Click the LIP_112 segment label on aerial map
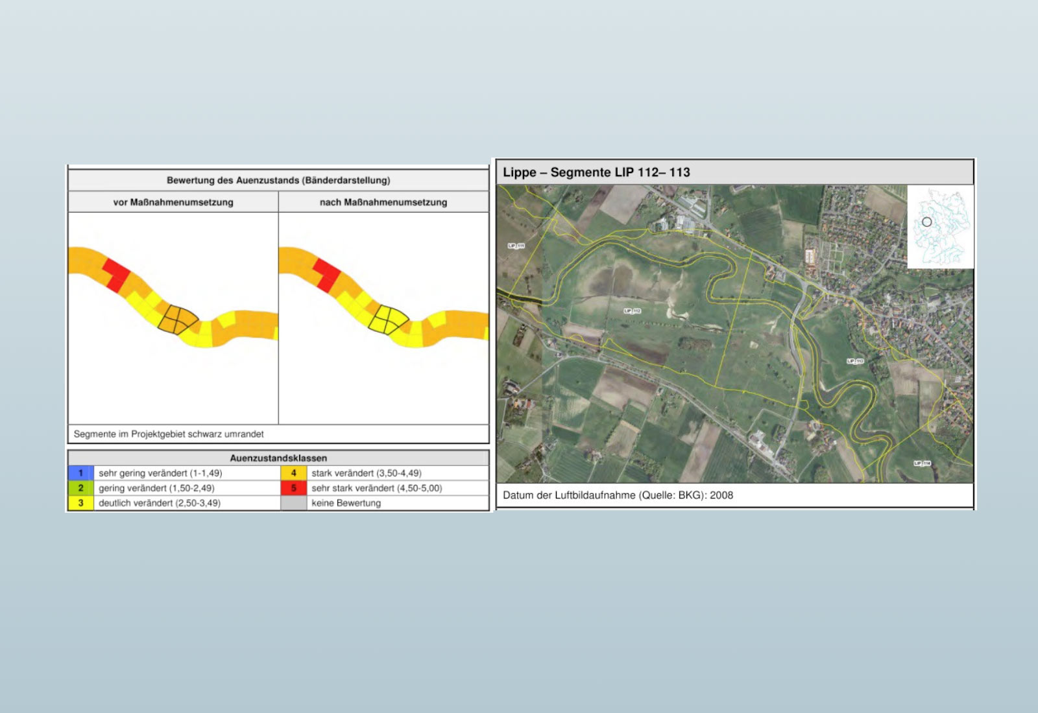 pyautogui.click(x=632, y=311)
